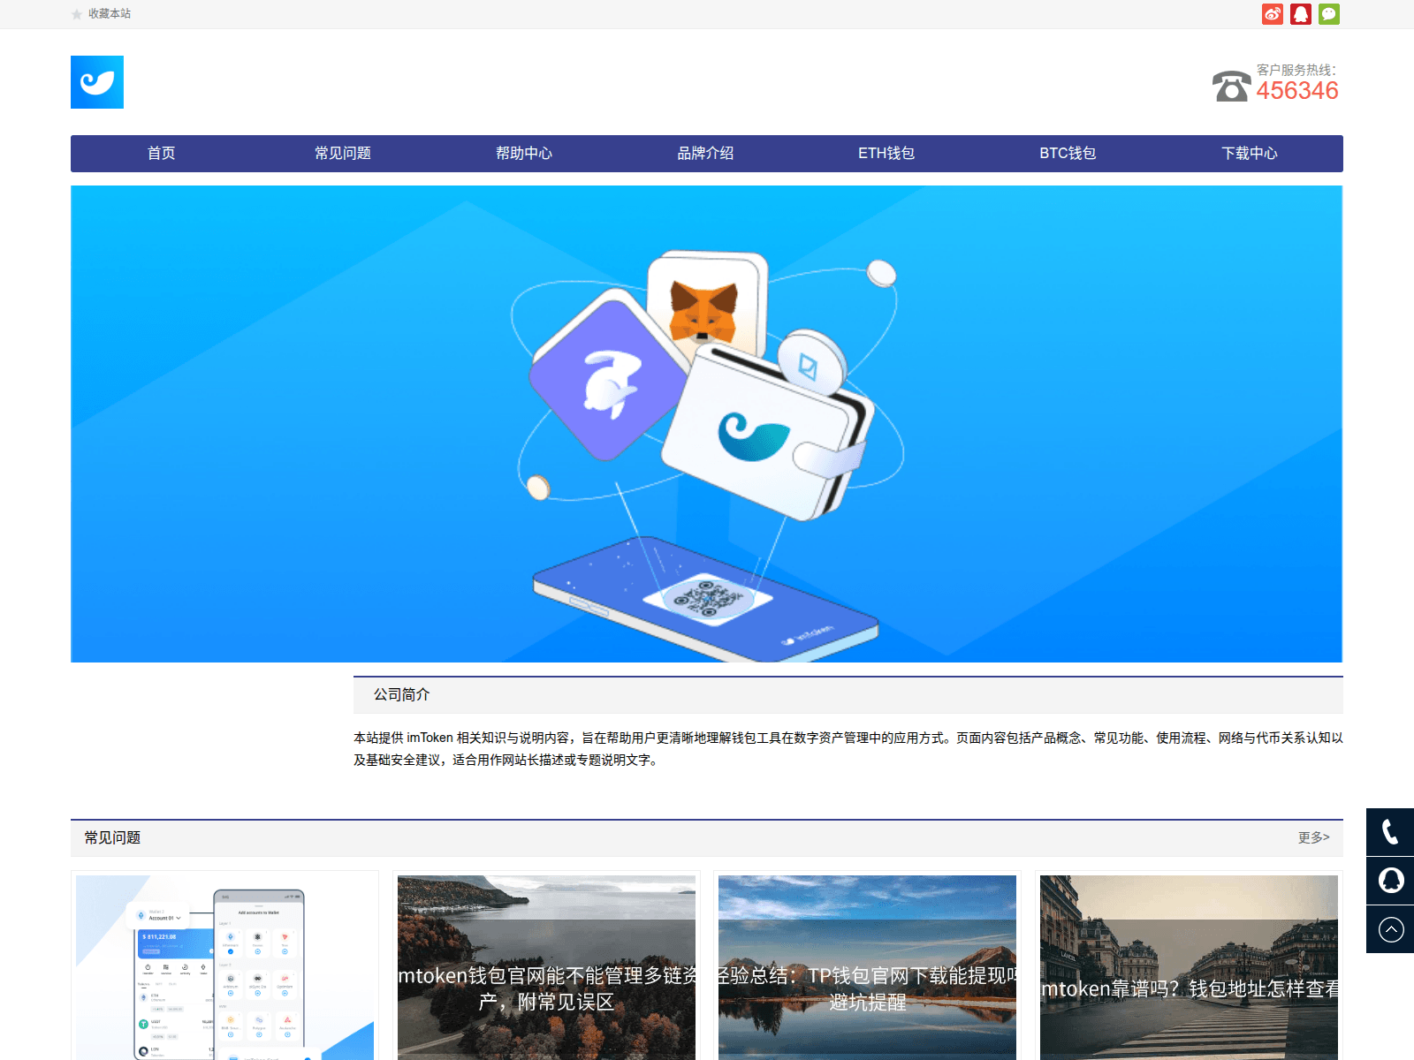
Task: Select 帮助中心 from the navigation bar
Action: pyautogui.click(x=523, y=154)
